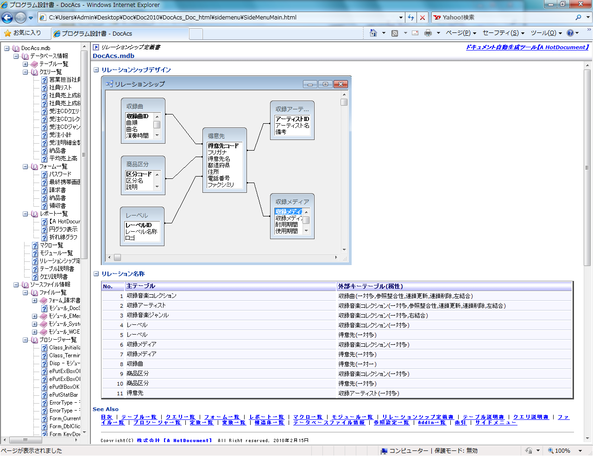This screenshot has height=456, width=593.
Task: Open the 社員リスト query item
Action: (61, 88)
